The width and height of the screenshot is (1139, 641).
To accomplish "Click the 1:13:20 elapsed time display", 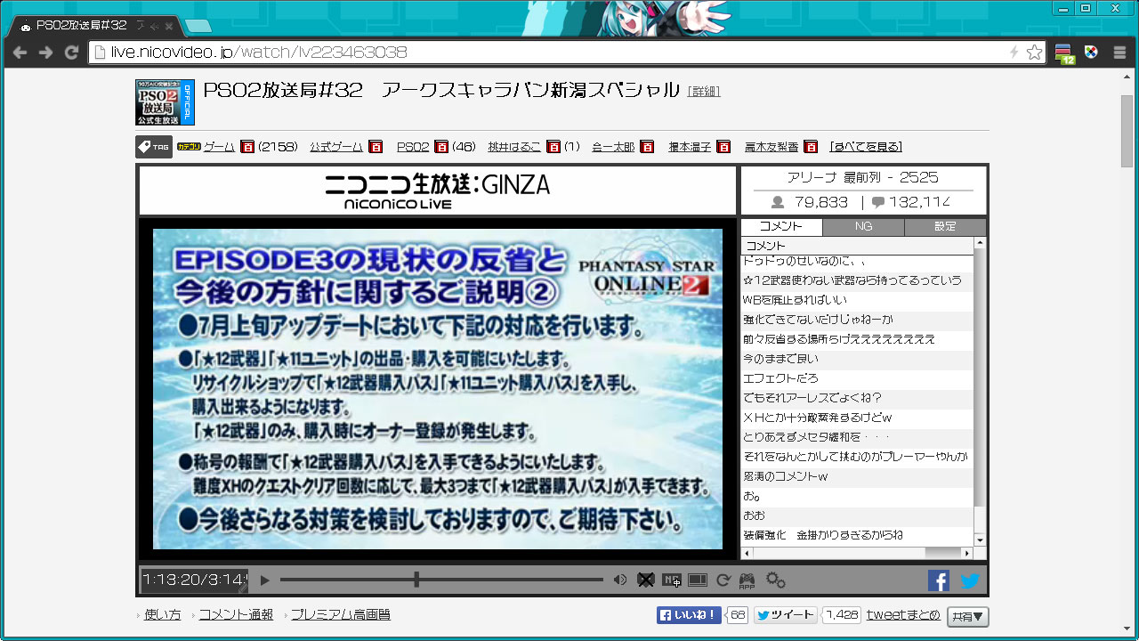I will point(194,580).
